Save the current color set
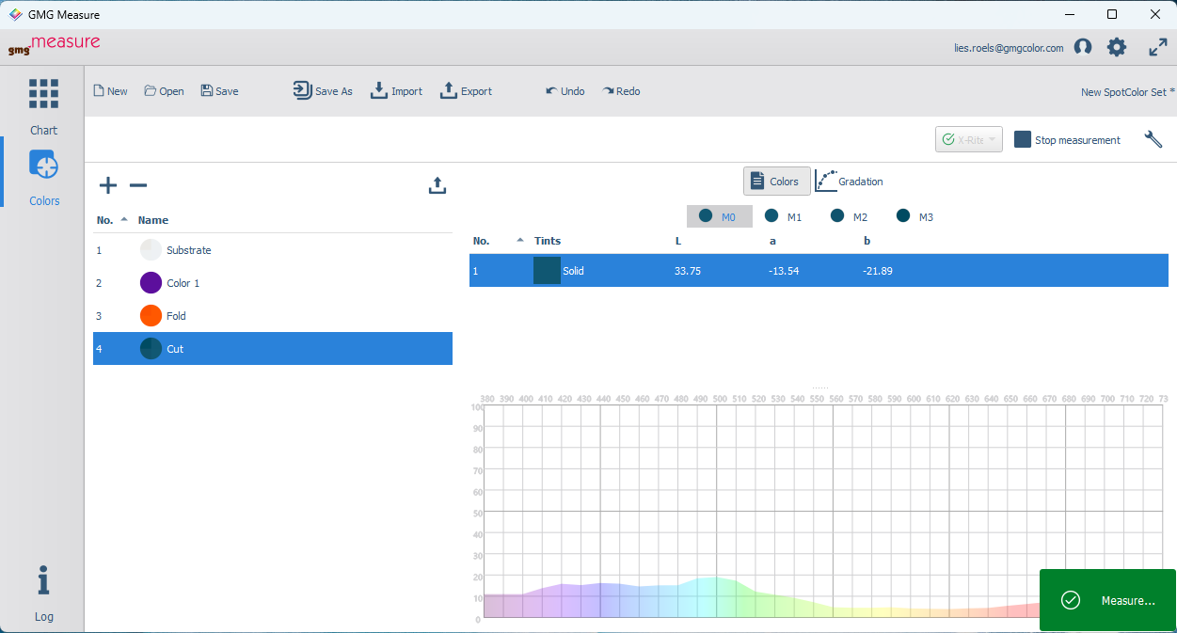The image size is (1177, 633). [219, 91]
